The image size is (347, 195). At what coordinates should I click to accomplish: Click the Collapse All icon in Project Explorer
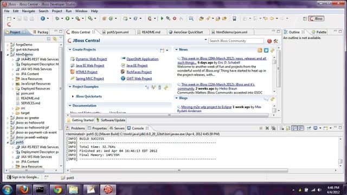pos(49,39)
